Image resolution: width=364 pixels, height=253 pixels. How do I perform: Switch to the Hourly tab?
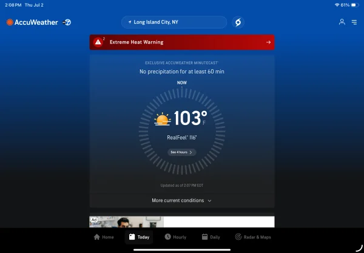point(175,237)
